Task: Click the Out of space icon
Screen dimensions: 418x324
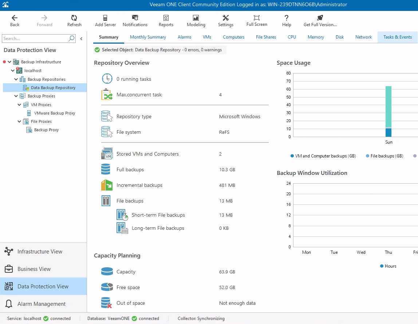Action: 106,303
